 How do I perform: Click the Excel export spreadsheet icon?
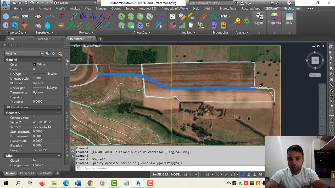[x=191, y=25]
